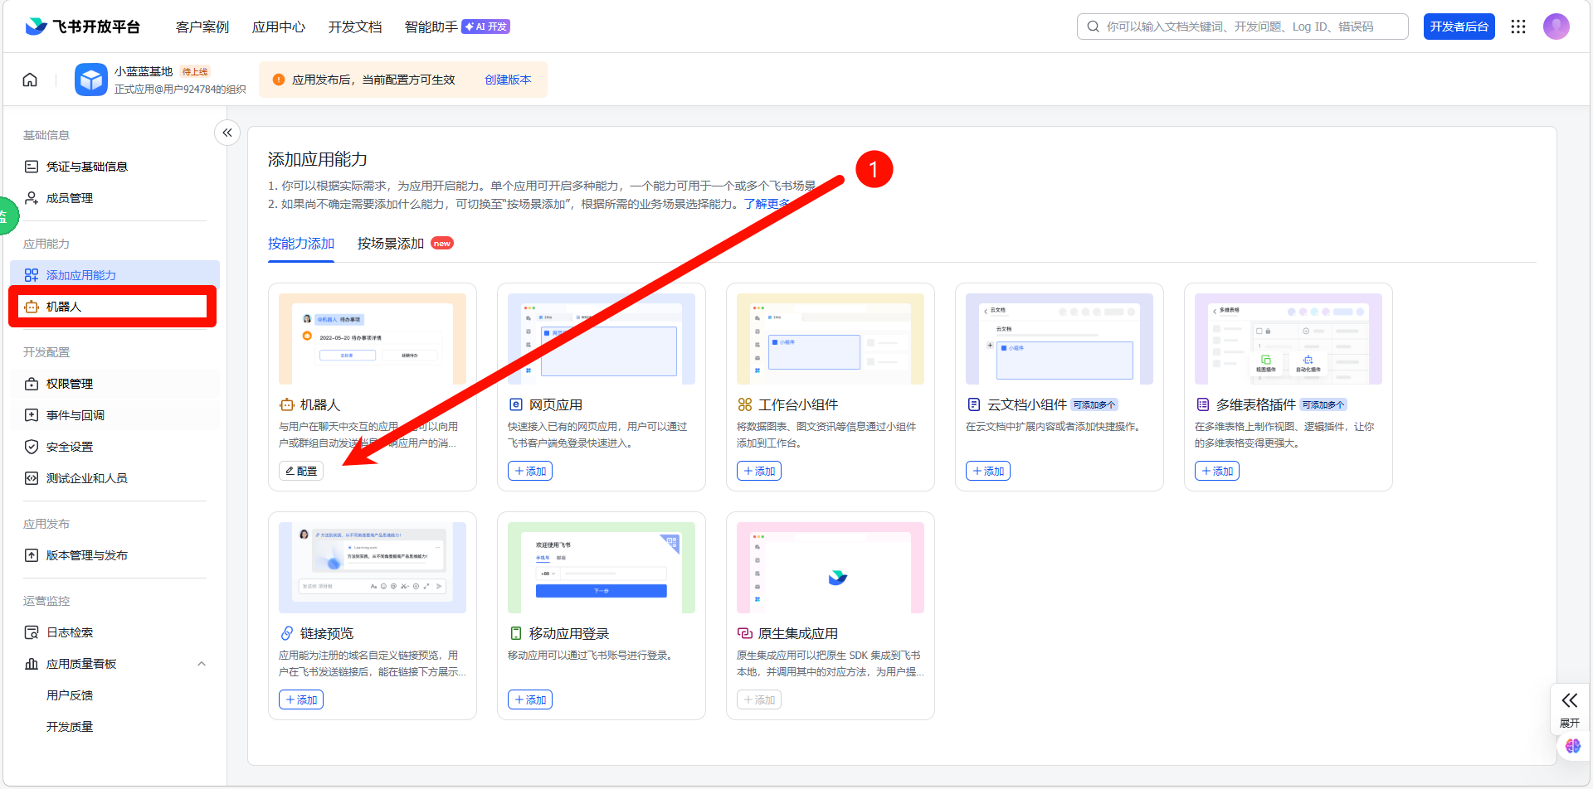The width and height of the screenshot is (1593, 789).
Task: Click the 配置 button for 机器人
Action: pyautogui.click(x=301, y=471)
